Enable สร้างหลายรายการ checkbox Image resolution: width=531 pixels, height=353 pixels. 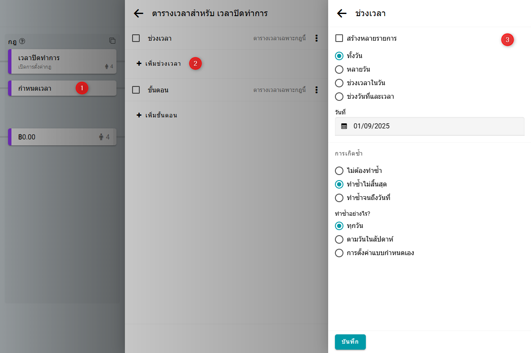(x=339, y=39)
